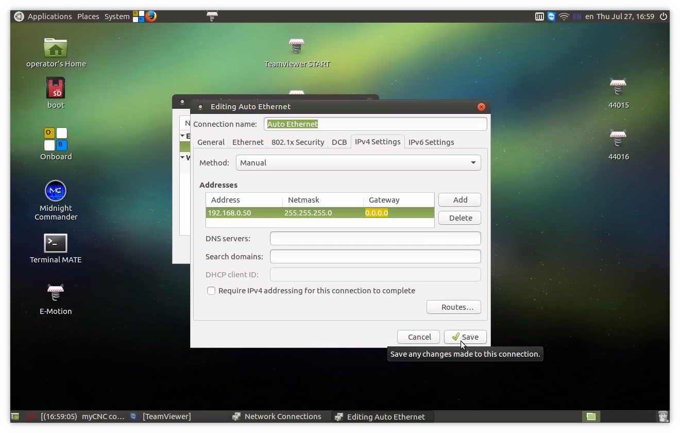Switch to IPv6 Settings tab
Screen dimensions: 680x433
point(431,142)
